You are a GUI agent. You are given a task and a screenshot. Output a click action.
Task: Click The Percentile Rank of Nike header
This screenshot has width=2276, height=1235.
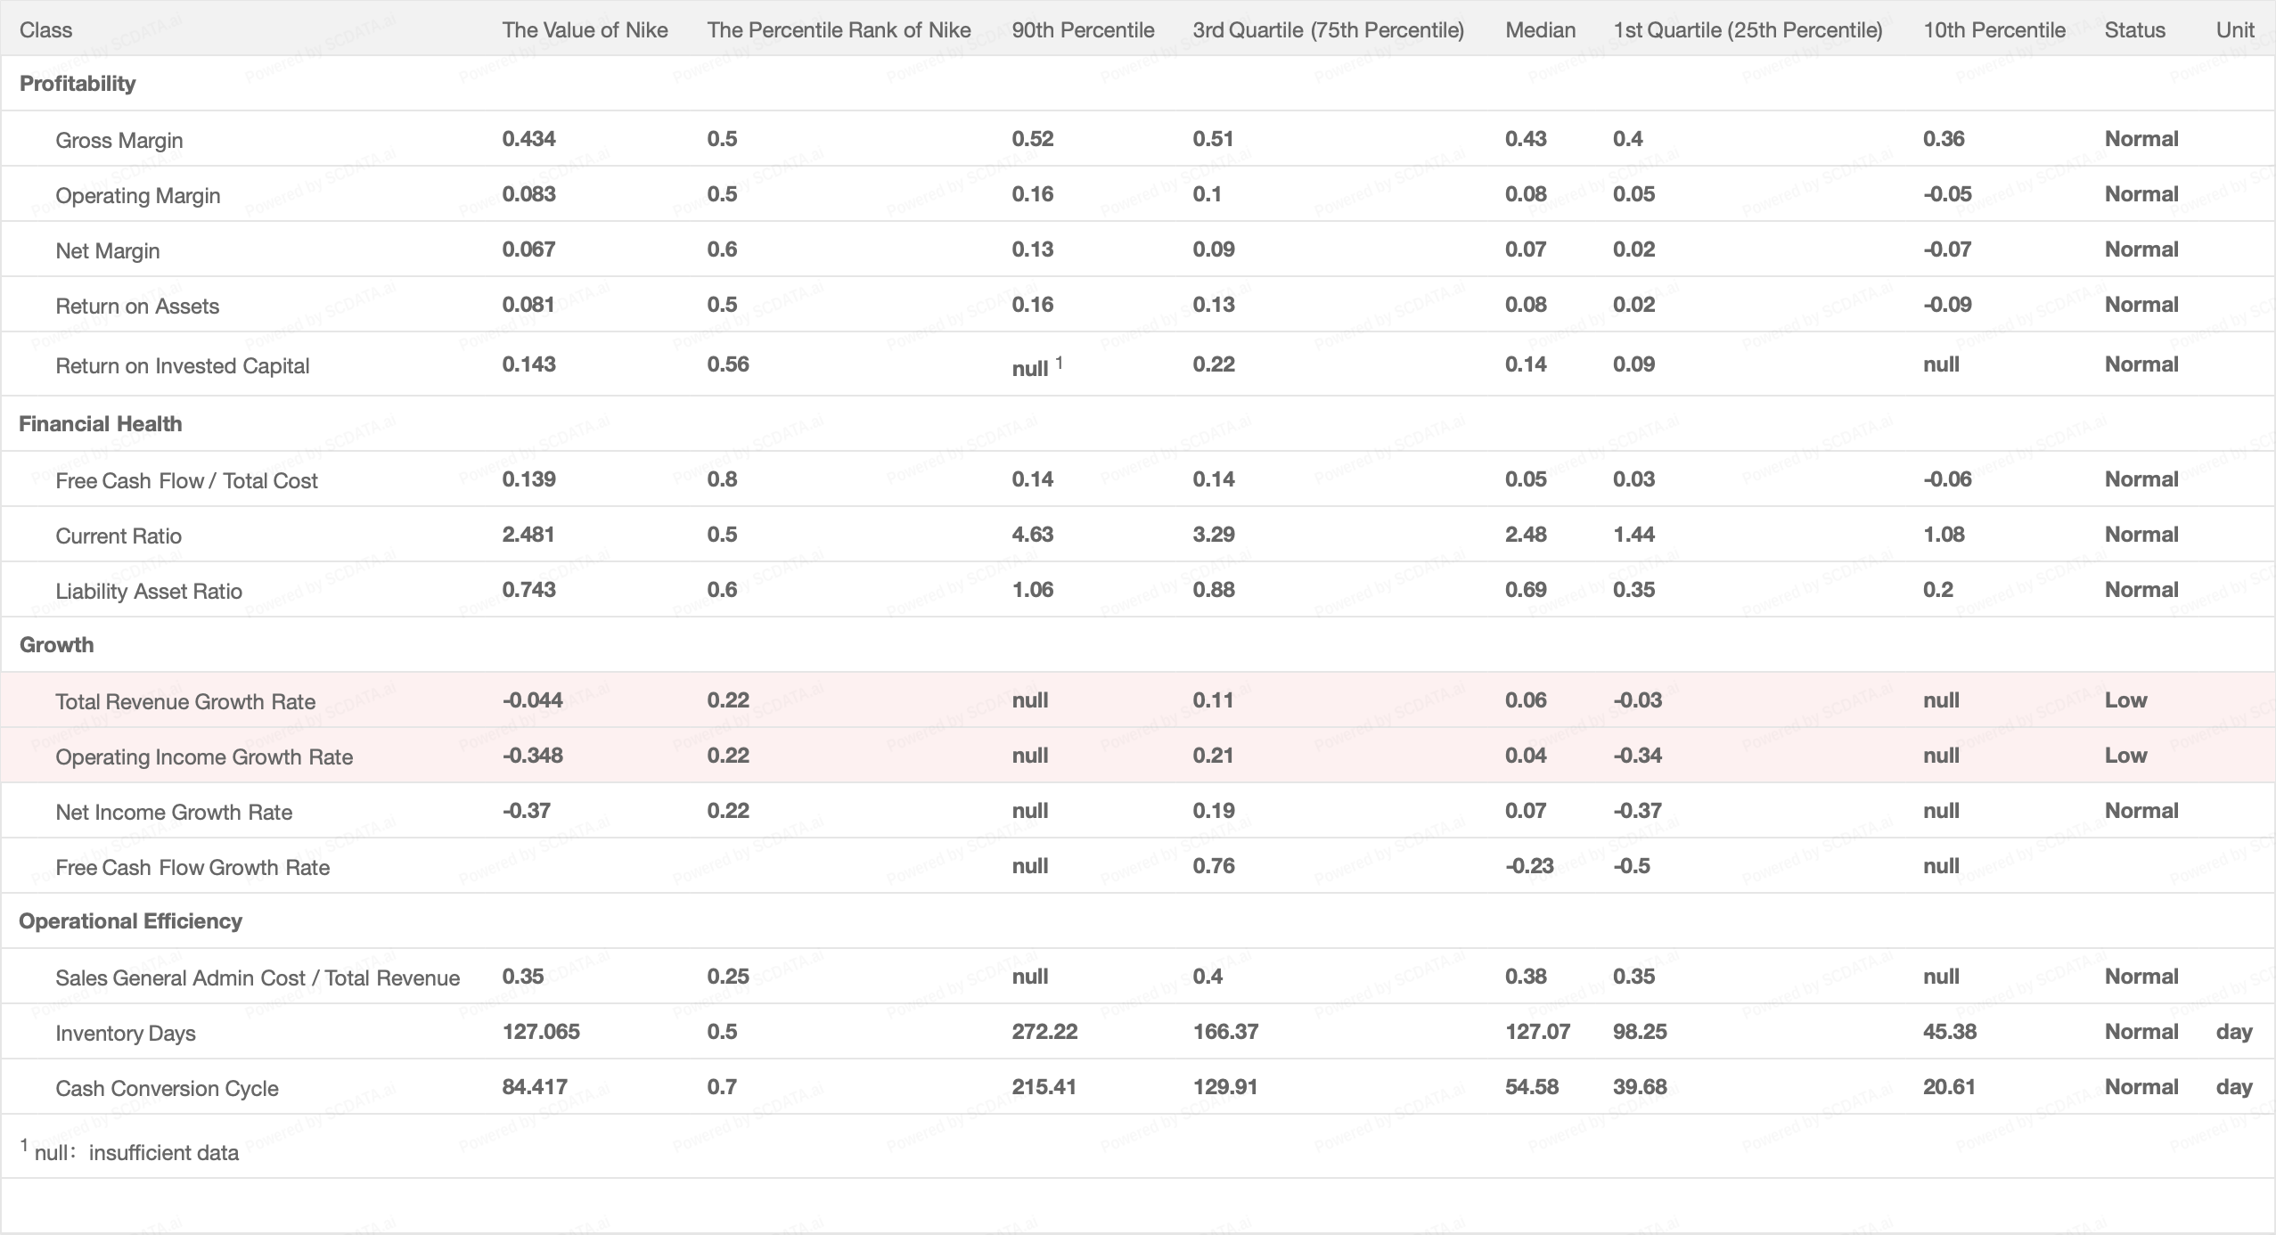[x=839, y=30]
